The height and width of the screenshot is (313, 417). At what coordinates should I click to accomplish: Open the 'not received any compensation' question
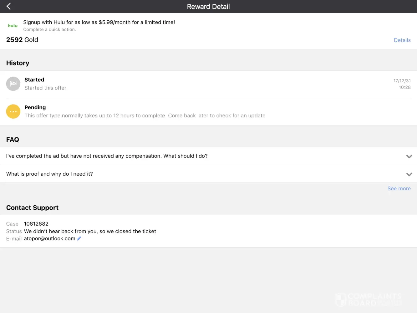(x=107, y=156)
